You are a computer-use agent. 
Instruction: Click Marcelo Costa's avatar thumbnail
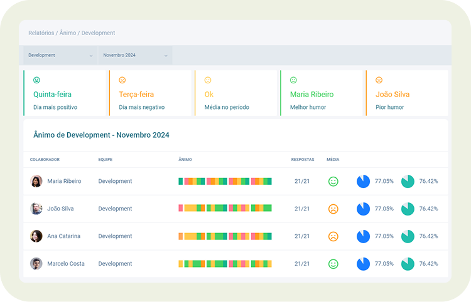(36, 264)
